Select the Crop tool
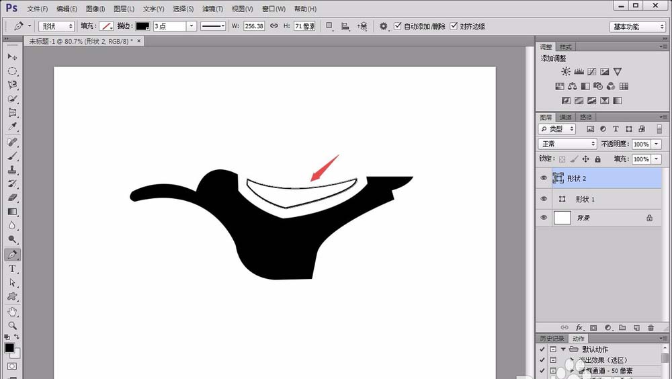 [x=12, y=113]
